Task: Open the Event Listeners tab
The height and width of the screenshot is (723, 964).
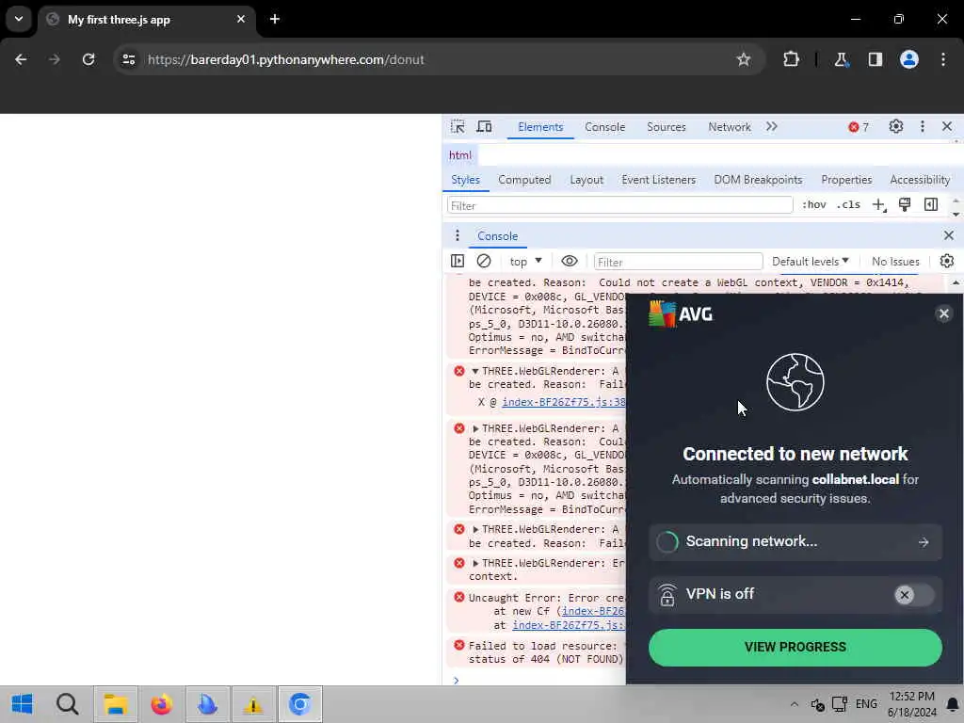Action: pos(658,180)
